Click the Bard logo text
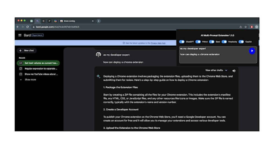 27,35
